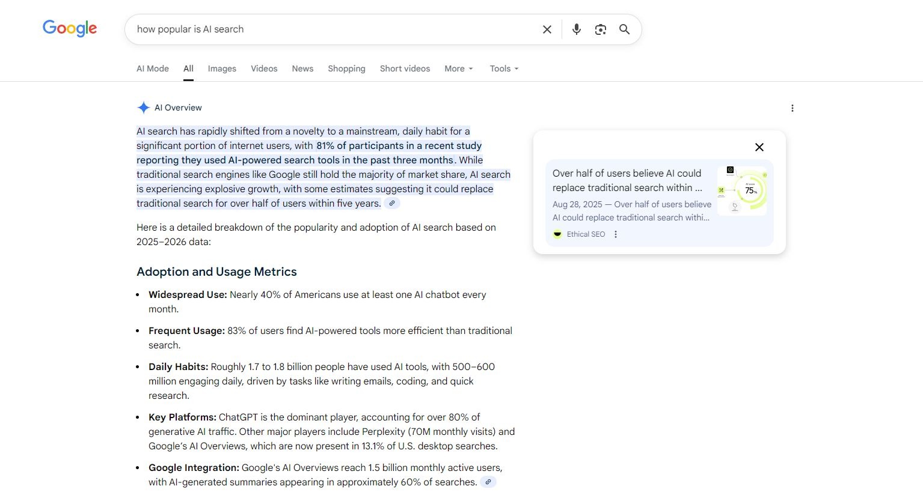This screenshot has width=923, height=495.
Task: Clear the search box text
Action: pyautogui.click(x=547, y=29)
